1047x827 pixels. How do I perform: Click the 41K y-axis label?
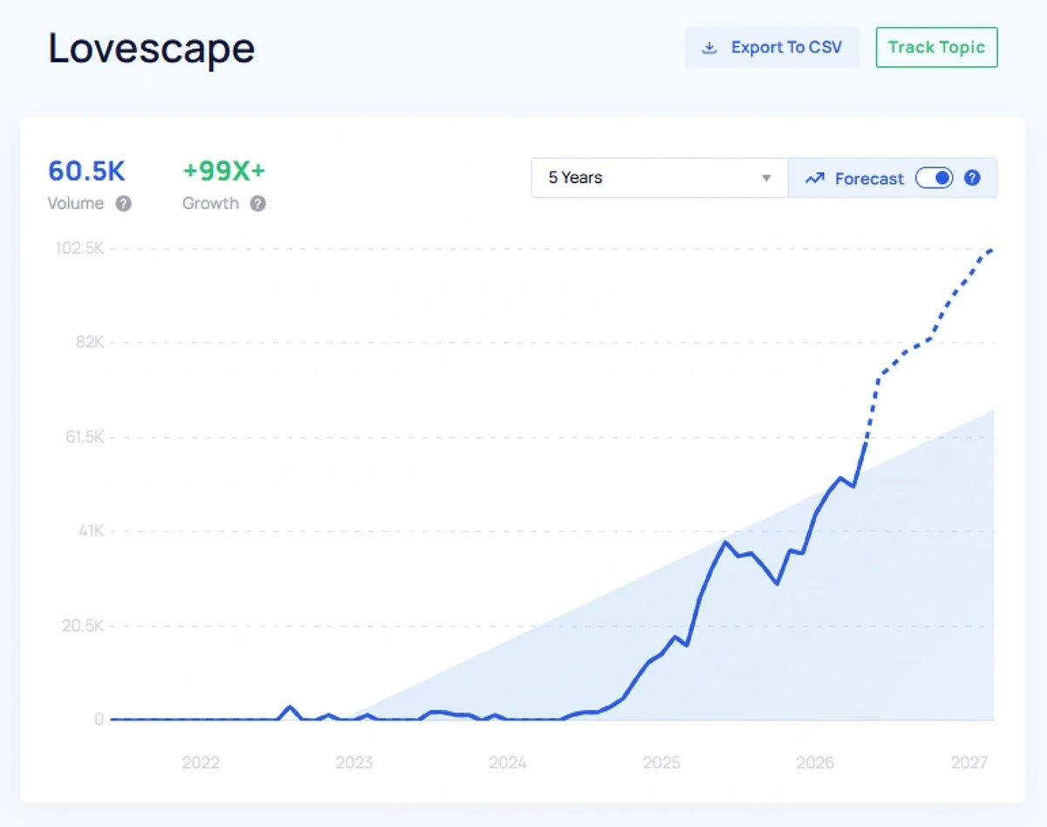click(90, 530)
